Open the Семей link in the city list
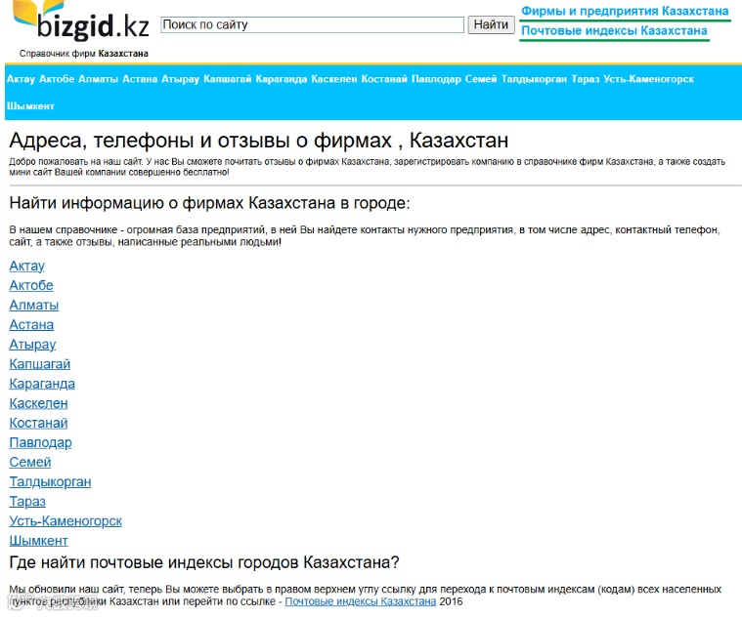Screen dimensions: 742x617 click(x=30, y=463)
